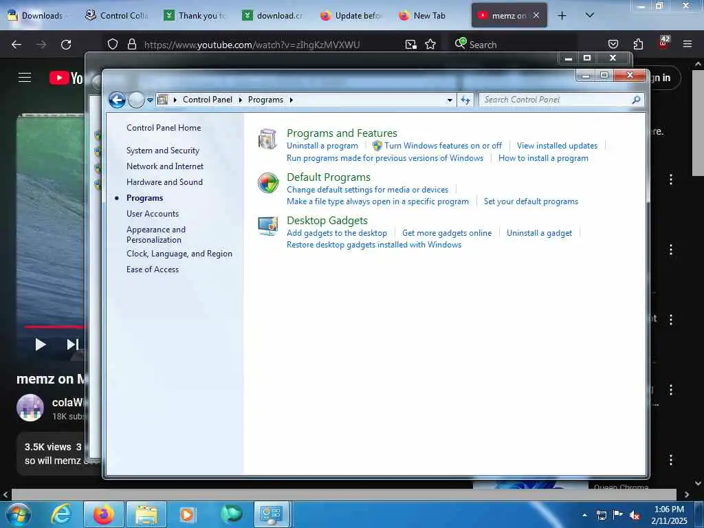Open Windows Media Player from taskbar

[188, 514]
